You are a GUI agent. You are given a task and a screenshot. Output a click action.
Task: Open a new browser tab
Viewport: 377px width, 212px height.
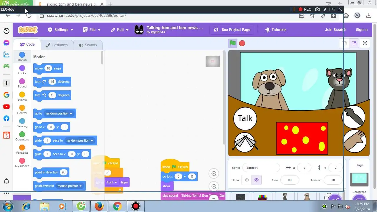point(110,4)
